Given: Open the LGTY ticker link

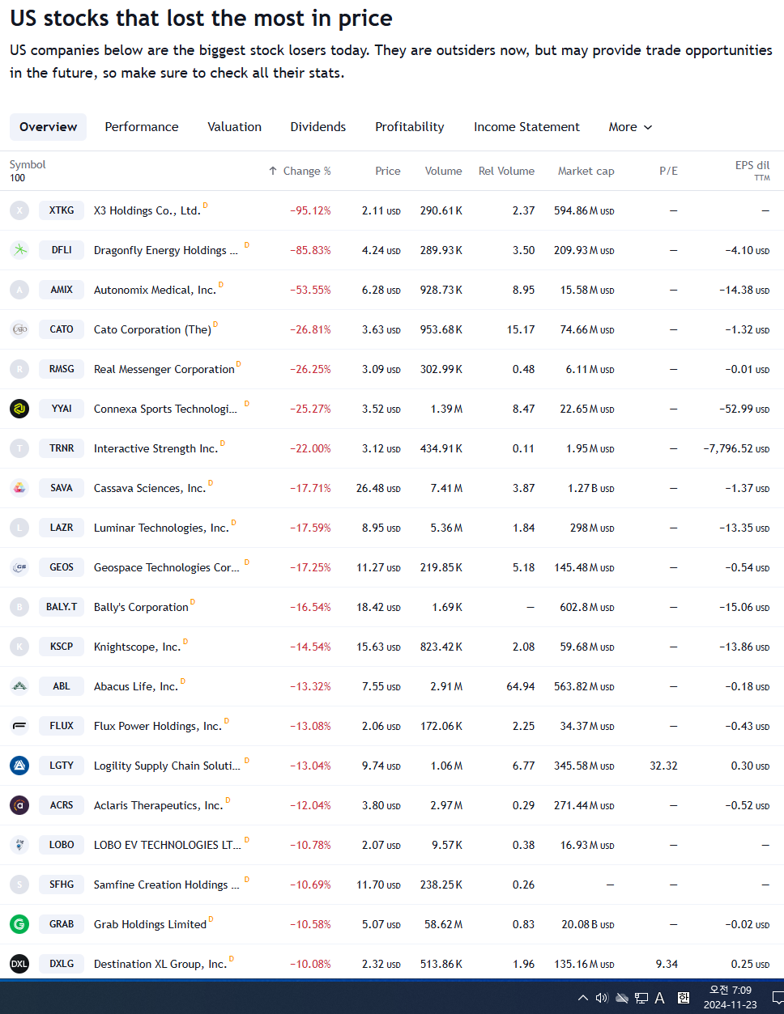Looking at the screenshot, I should pos(62,766).
